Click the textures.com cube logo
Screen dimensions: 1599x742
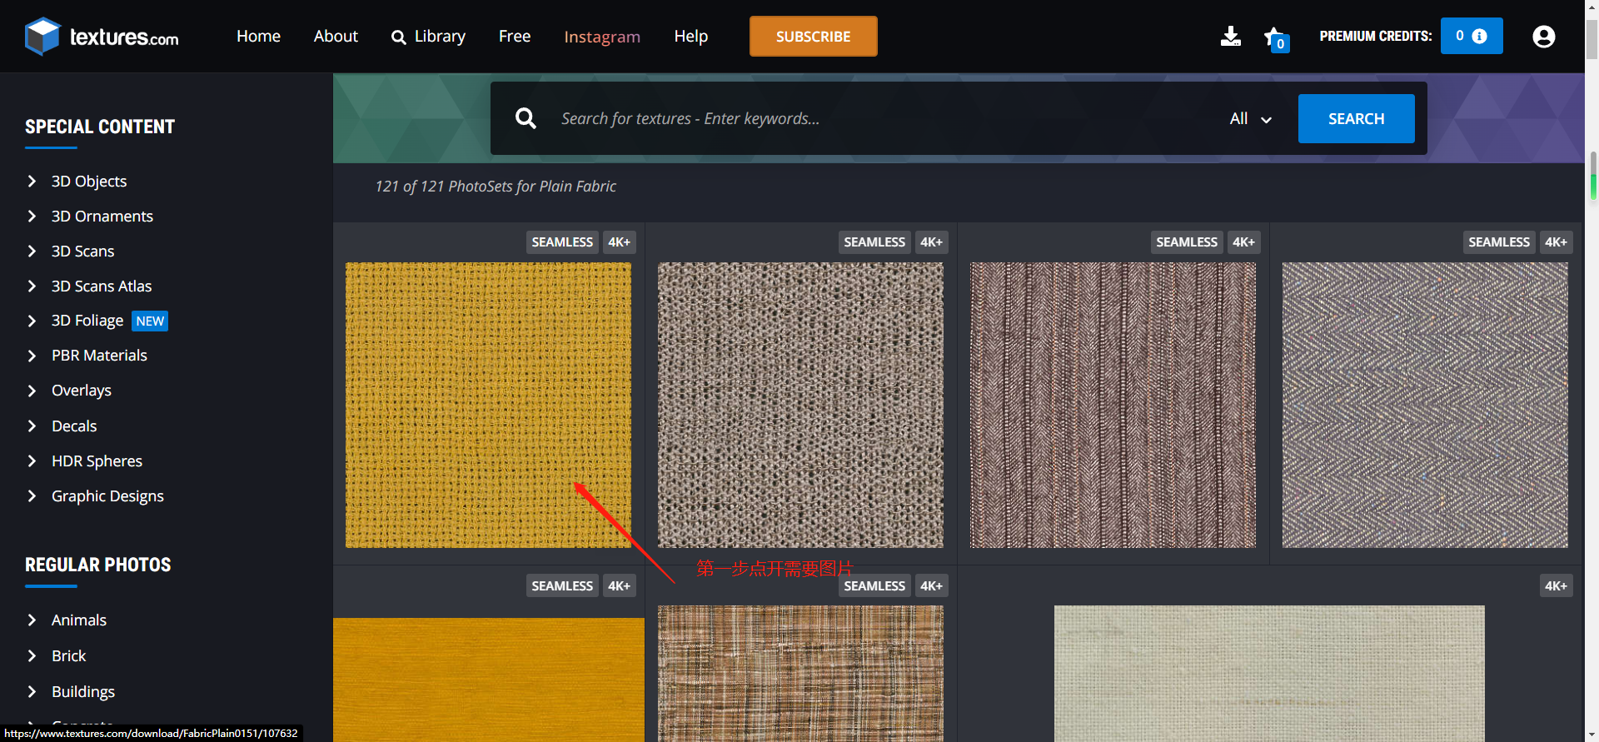[42, 37]
